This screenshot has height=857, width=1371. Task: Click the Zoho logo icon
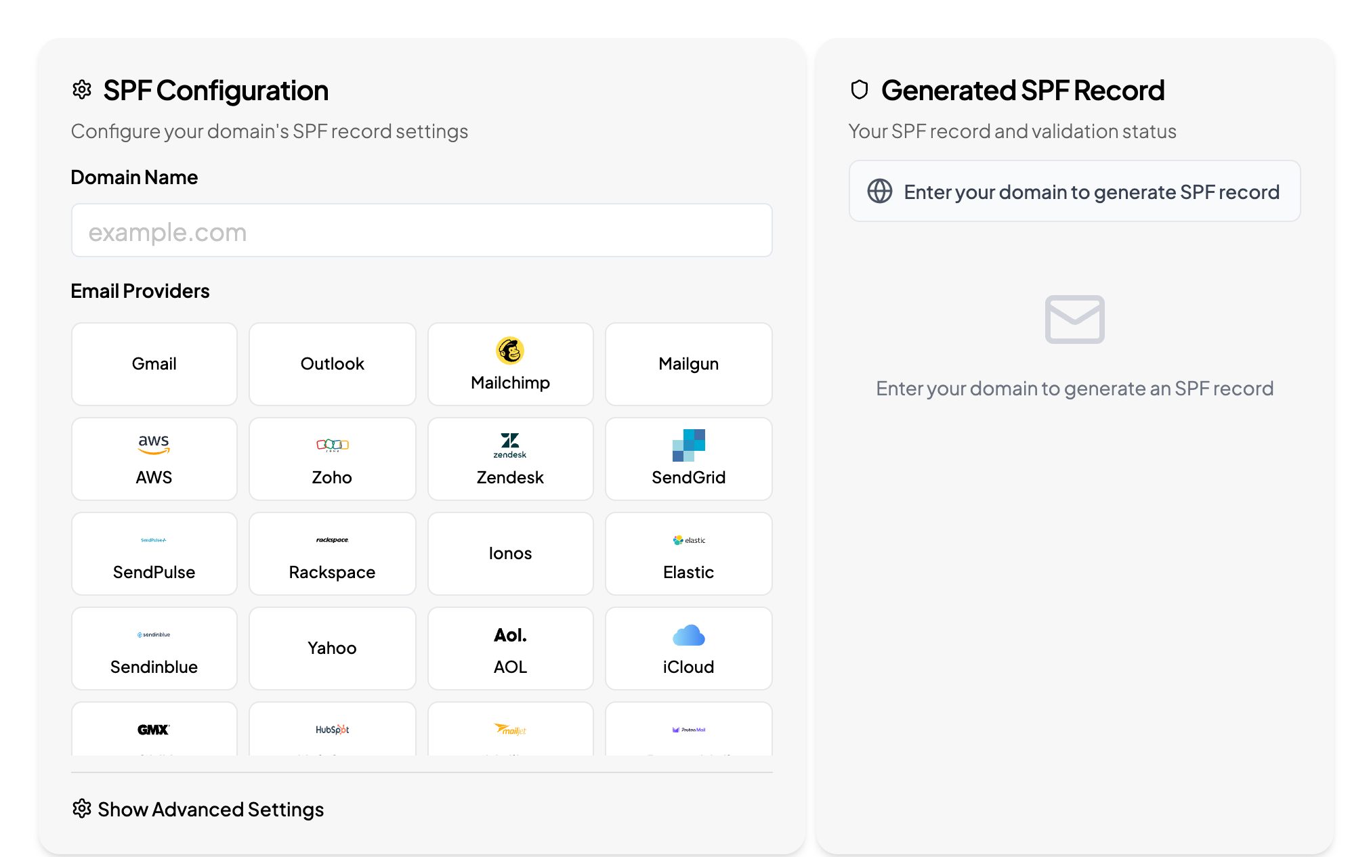333,445
